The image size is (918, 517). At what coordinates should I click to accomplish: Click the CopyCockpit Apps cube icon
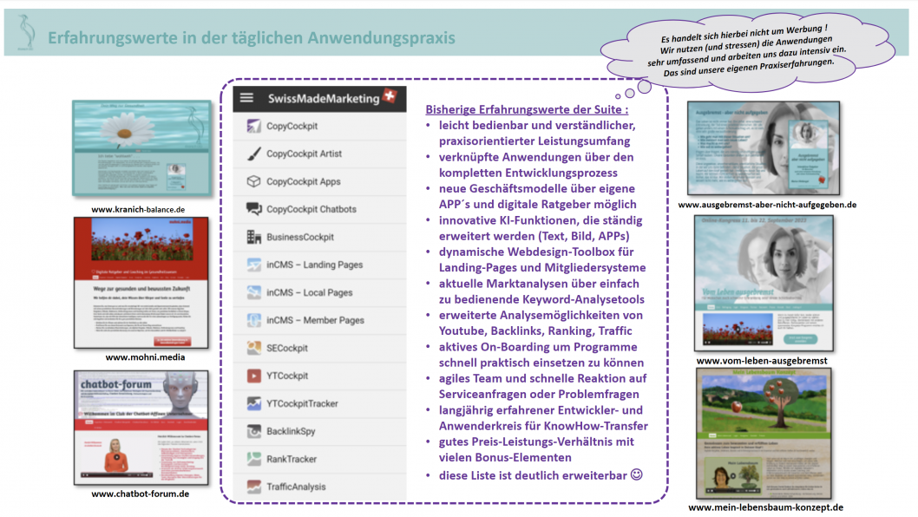[253, 181]
